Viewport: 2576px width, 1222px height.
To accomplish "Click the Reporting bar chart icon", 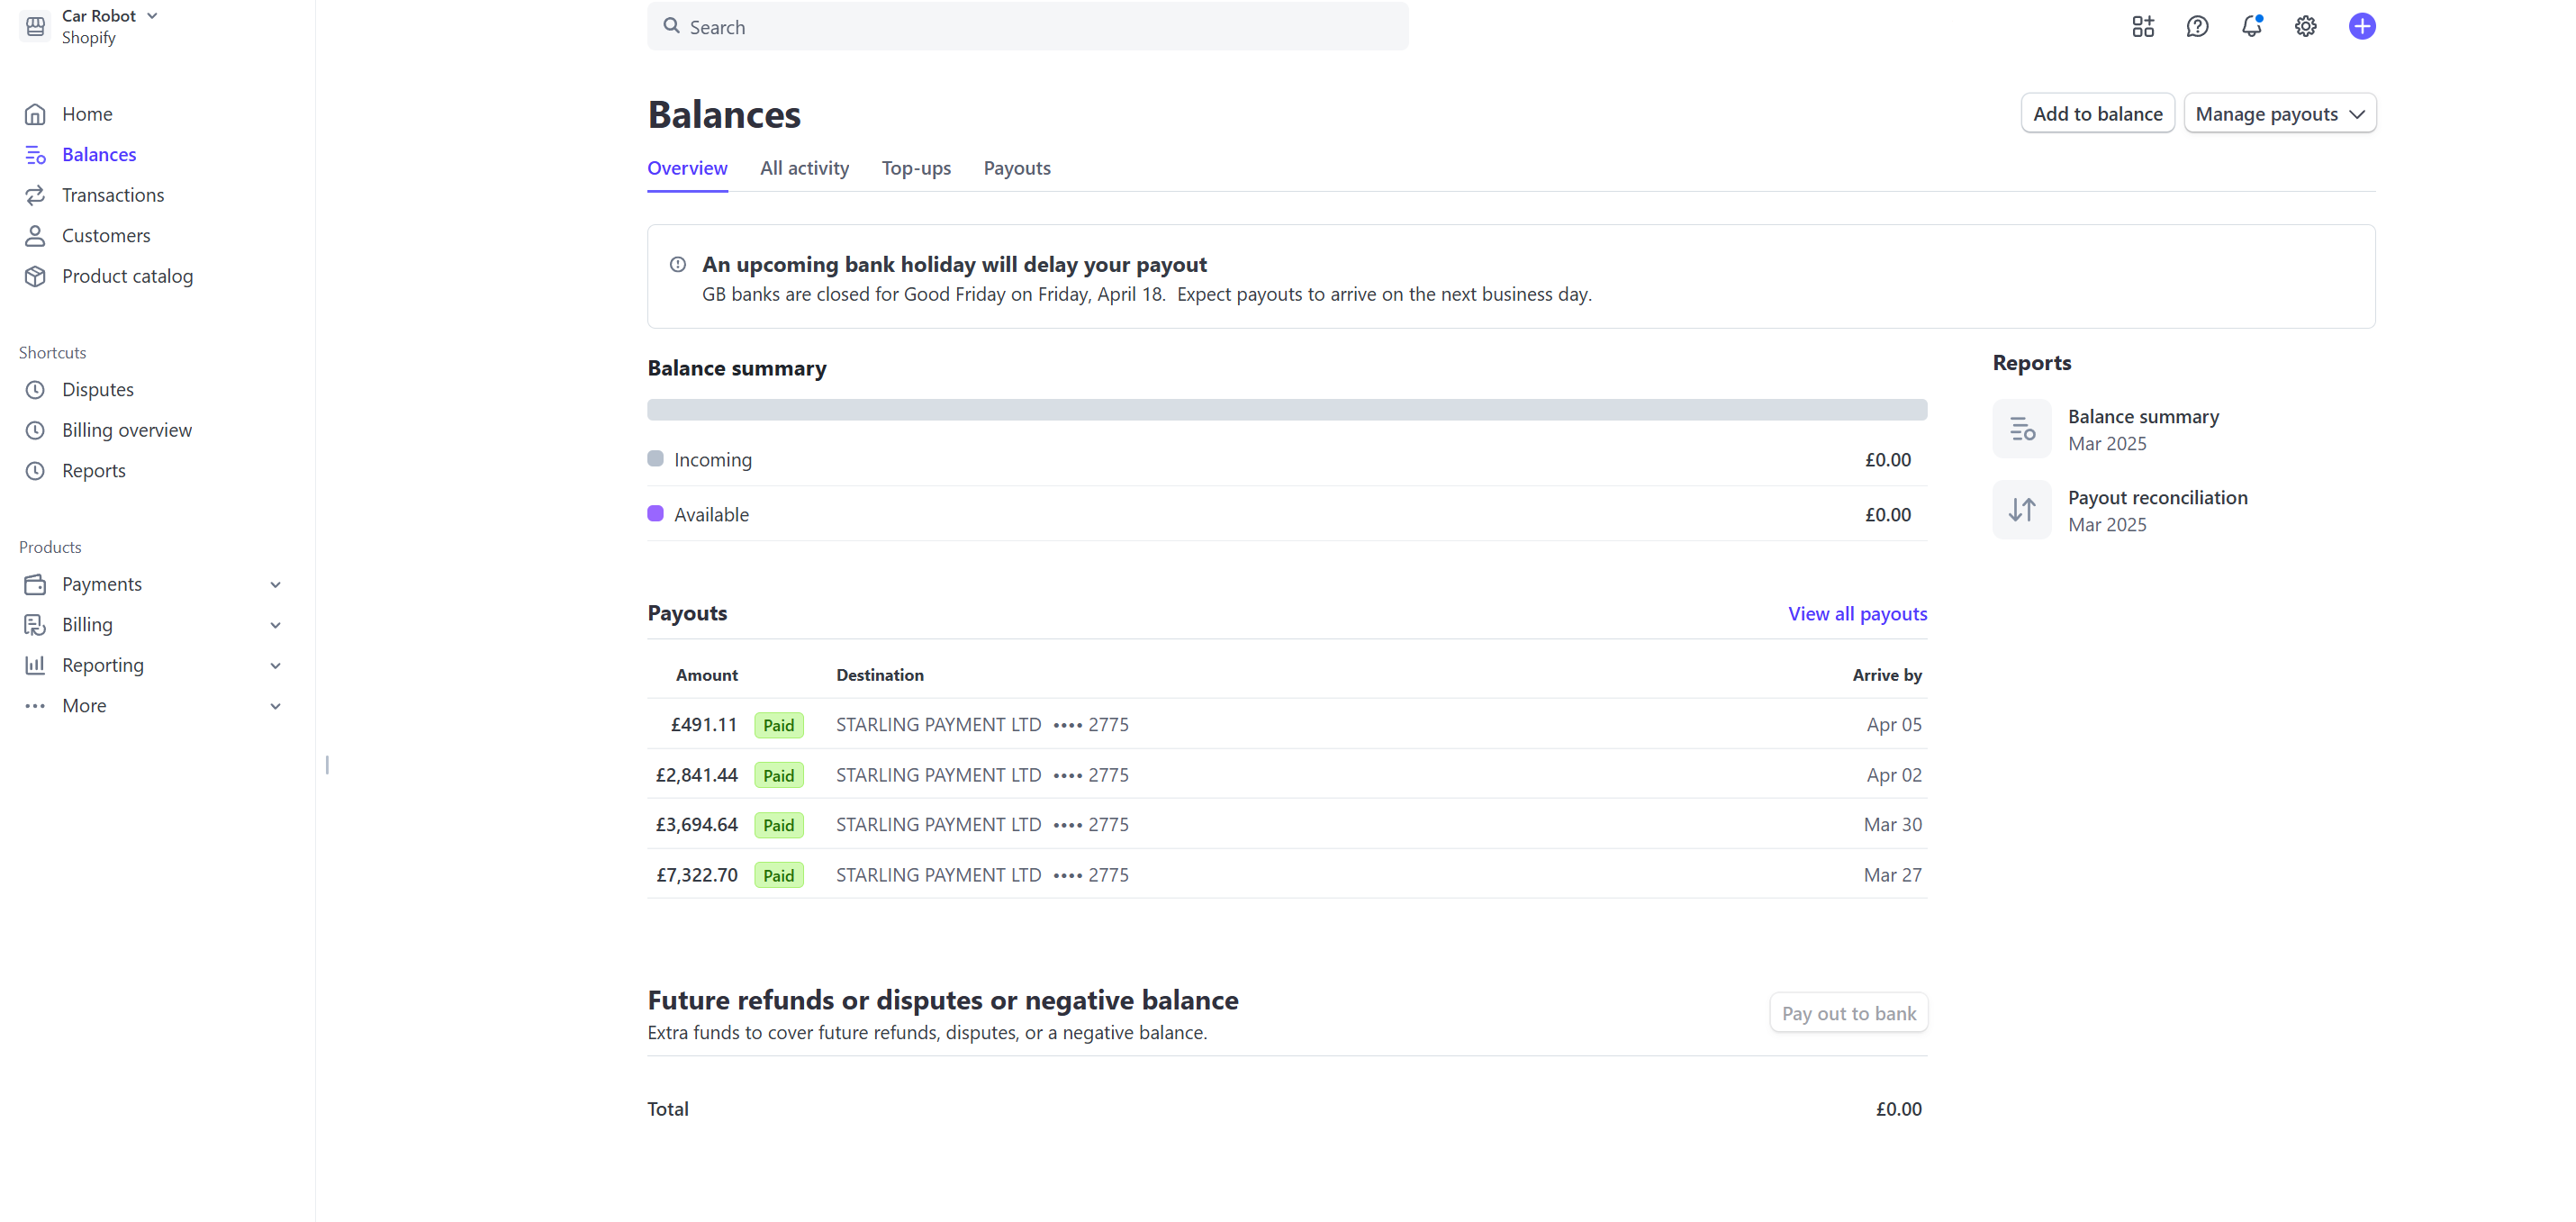I will 35,665.
